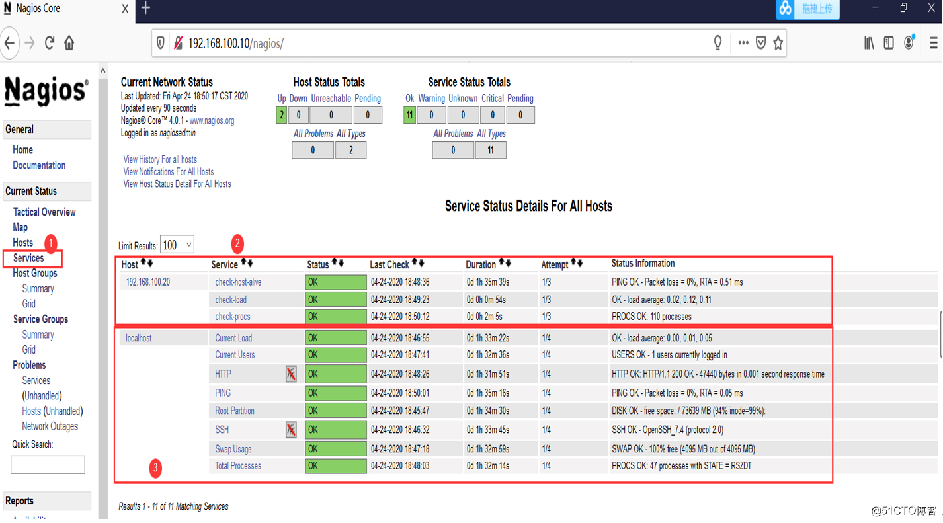Screen dimensions: 943x523
Task: Click Critical in Service Status Totals
Action: coord(493,99)
